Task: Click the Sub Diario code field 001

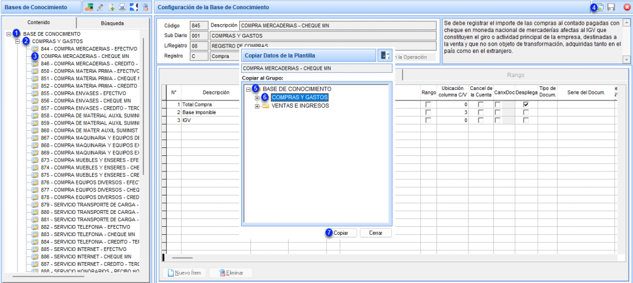Action: [199, 36]
